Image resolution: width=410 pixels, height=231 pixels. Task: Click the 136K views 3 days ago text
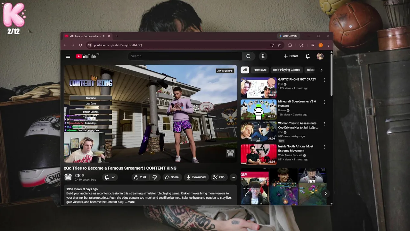82,189
